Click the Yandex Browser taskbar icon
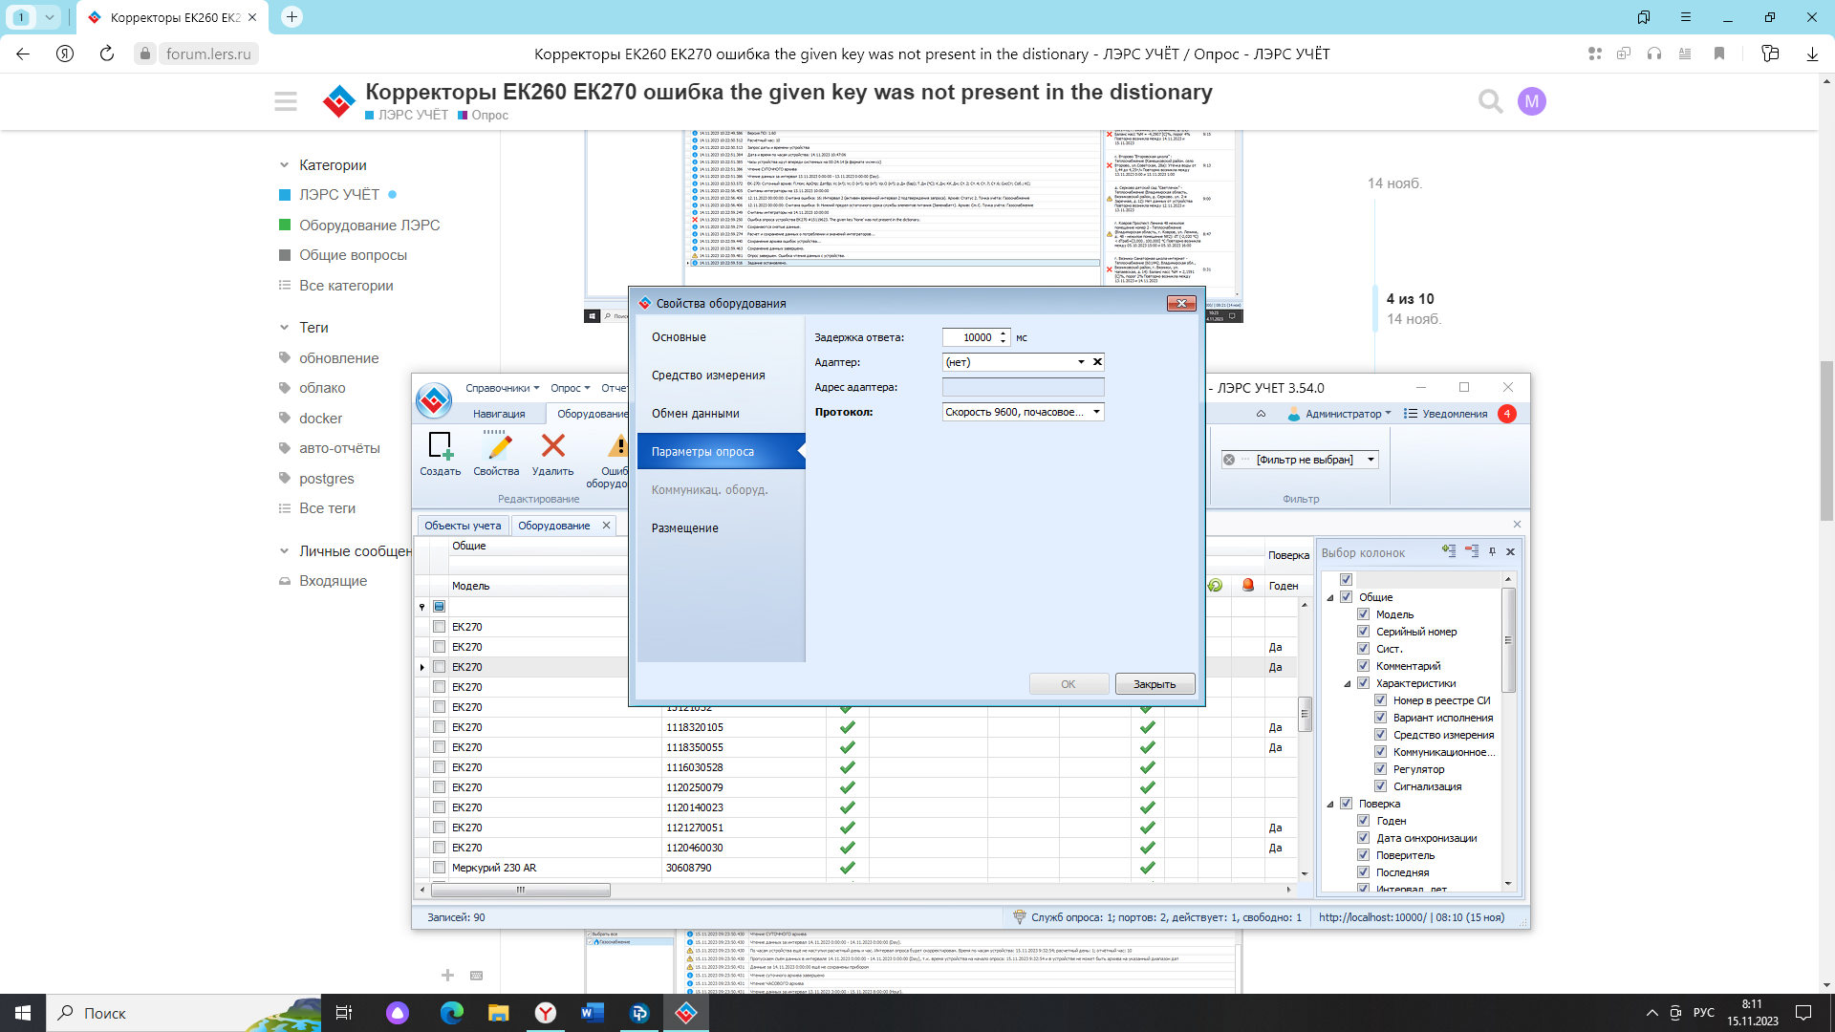This screenshot has height=1032, width=1835. click(x=545, y=1013)
